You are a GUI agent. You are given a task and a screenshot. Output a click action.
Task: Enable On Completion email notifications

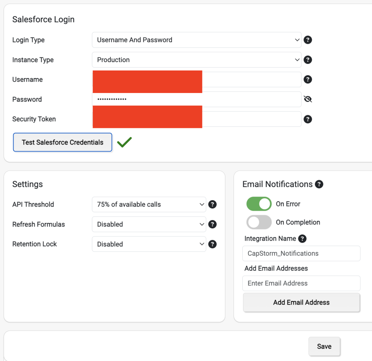[x=259, y=222]
